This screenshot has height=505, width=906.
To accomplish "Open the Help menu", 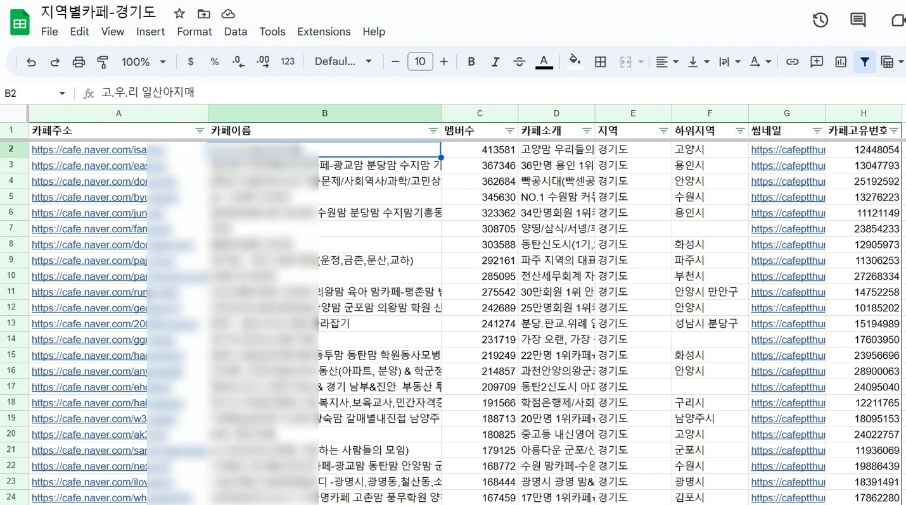I will tap(374, 32).
